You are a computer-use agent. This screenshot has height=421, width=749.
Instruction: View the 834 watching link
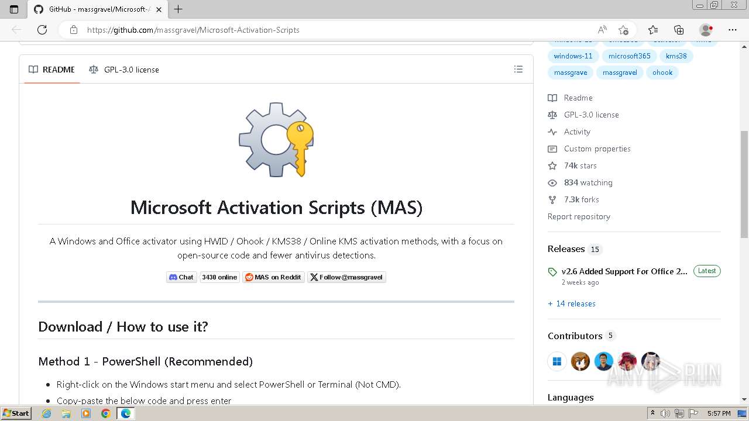[x=580, y=182]
